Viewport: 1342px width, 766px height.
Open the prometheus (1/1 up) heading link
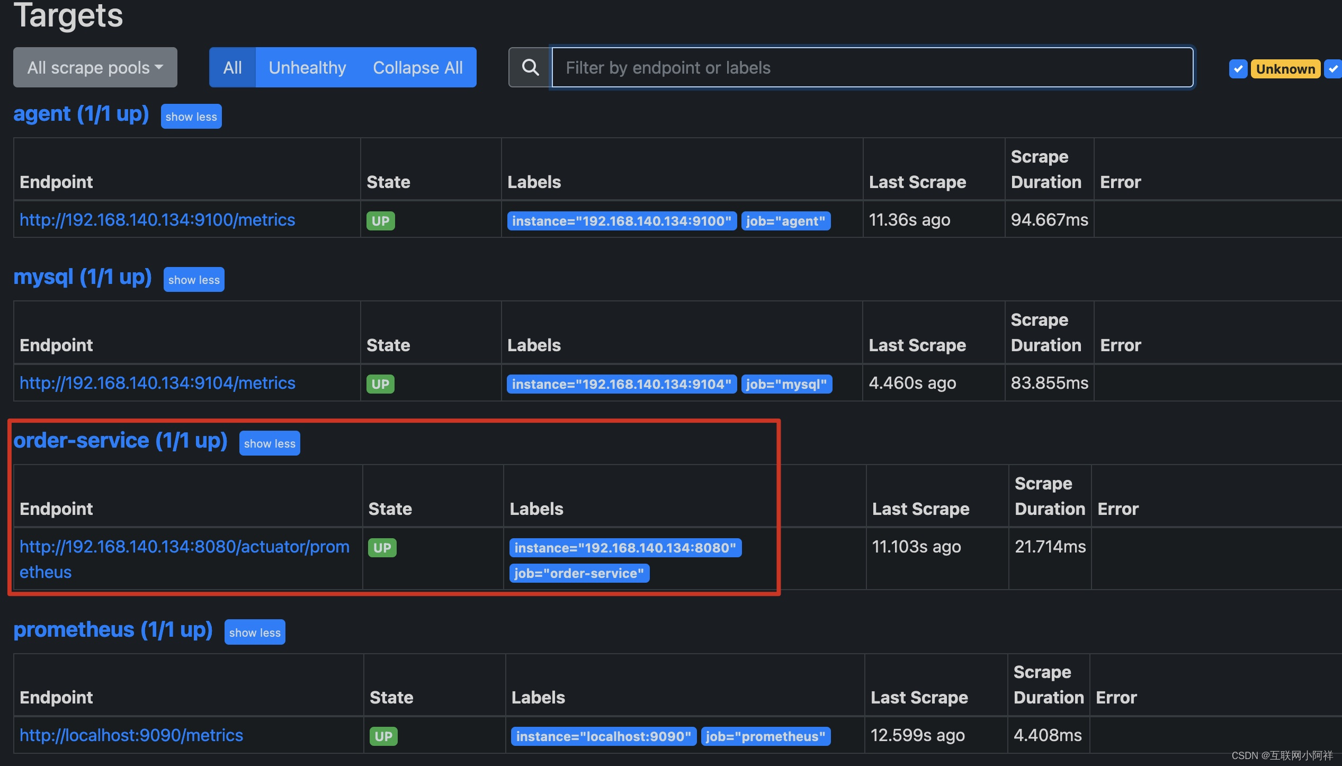coord(113,630)
